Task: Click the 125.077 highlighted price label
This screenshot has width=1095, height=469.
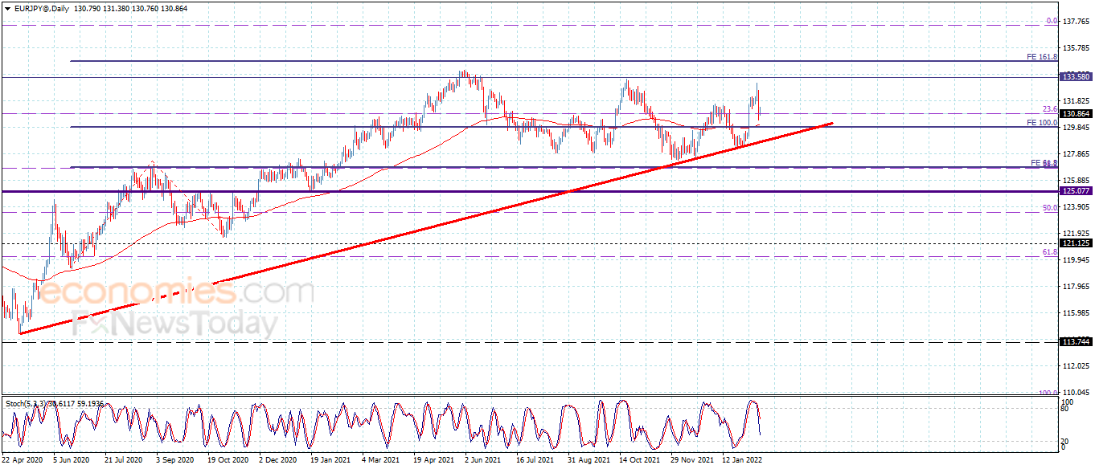Action: pyautogui.click(x=1077, y=192)
